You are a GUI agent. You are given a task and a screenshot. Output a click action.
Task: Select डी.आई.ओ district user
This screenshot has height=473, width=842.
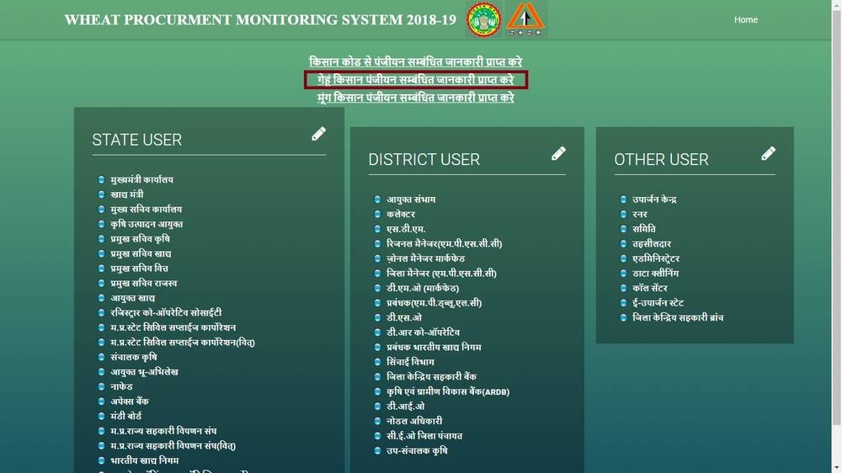pos(406,407)
